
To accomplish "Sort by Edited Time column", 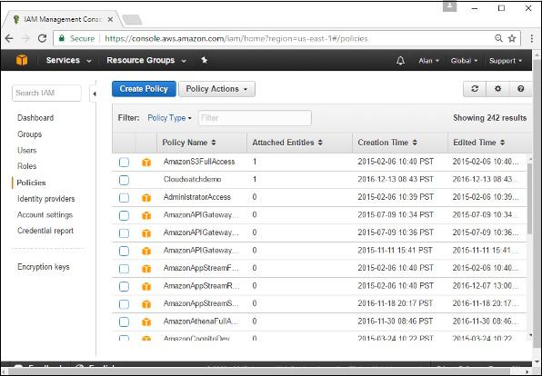I will tap(479, 143).
